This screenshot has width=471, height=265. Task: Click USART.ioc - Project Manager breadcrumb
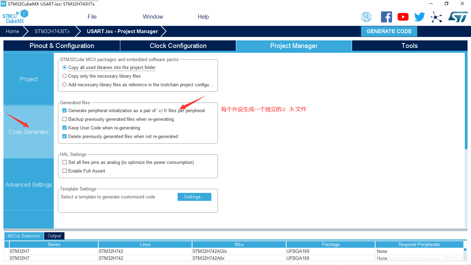tap(122, 31)
